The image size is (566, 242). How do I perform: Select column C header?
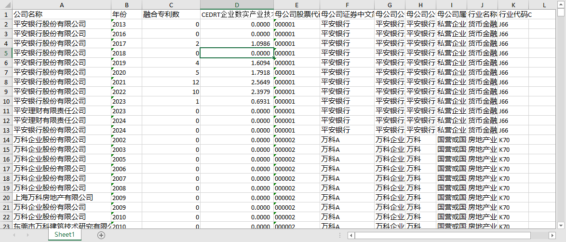171,5
